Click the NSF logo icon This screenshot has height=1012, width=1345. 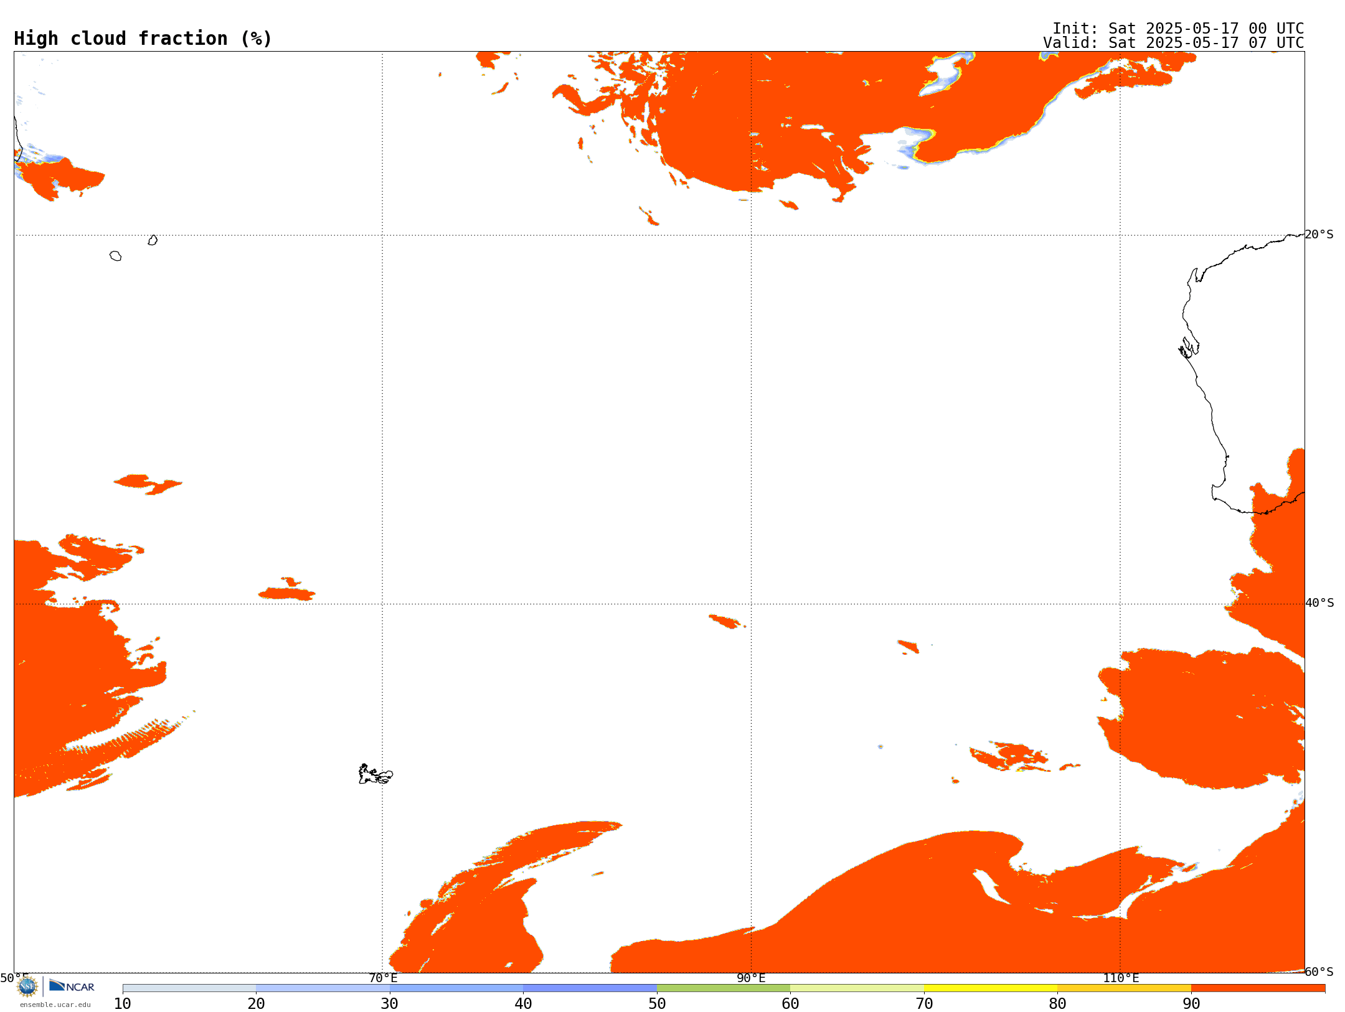pyautogui.click(x=27, y=986)
